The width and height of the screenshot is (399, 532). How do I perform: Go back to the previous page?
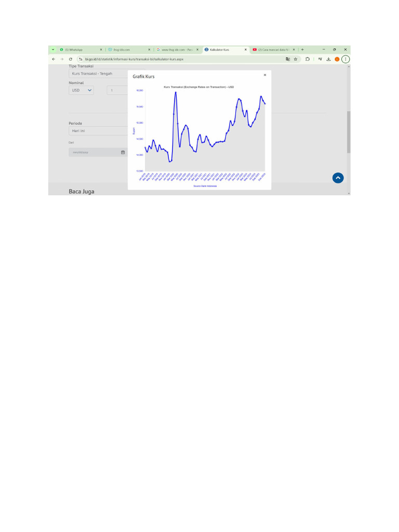click(54, 59)
